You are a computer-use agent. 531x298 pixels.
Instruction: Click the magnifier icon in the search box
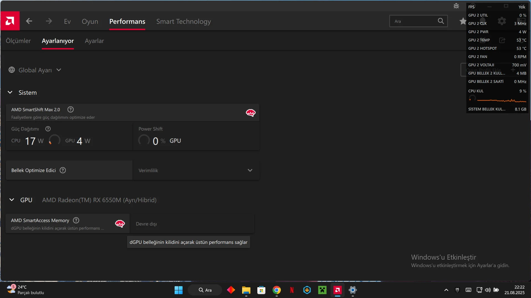pos(441,21)
